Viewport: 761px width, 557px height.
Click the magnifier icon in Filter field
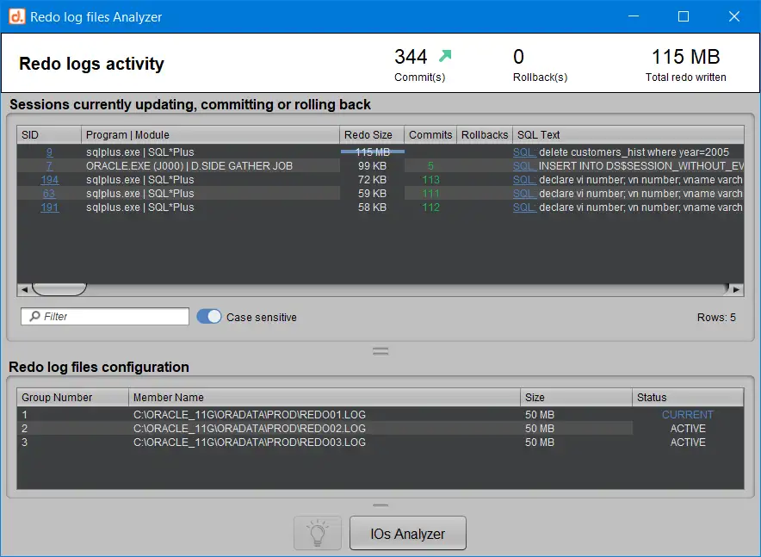(x=34, y=316)
